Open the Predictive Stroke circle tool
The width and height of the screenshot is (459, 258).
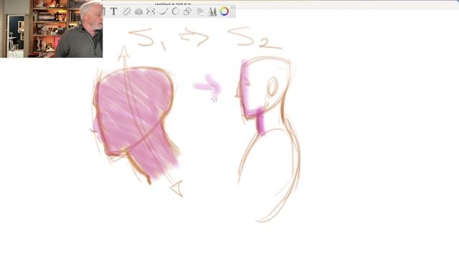175,11
